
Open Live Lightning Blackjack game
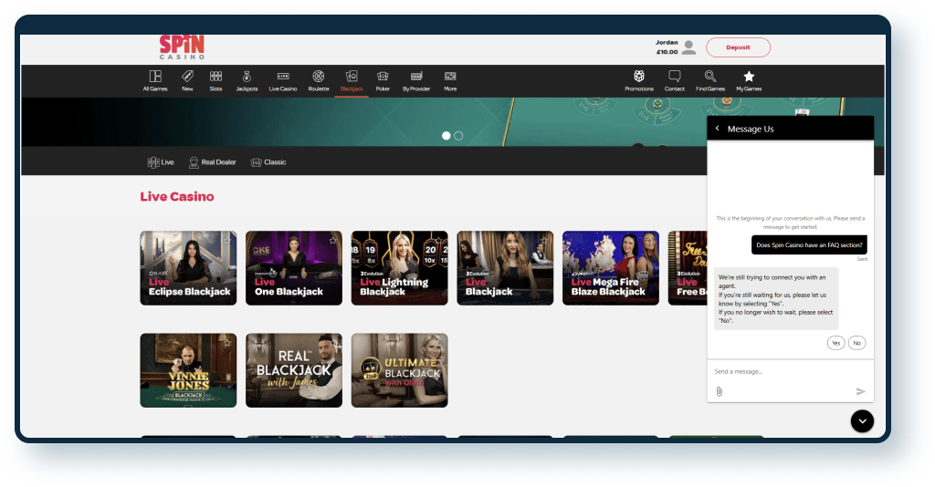(x=400, y=268)
